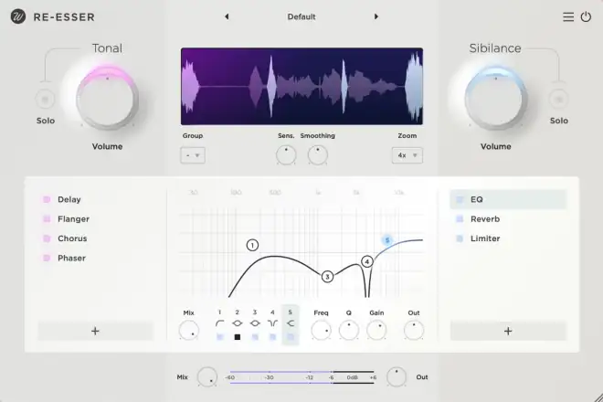Toggle band 4 enable square
This screenshot has height=402, width=603.
pyautogui.click(x=272, y=337)
